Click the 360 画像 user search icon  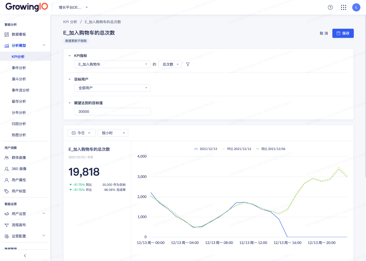[7, 169]
